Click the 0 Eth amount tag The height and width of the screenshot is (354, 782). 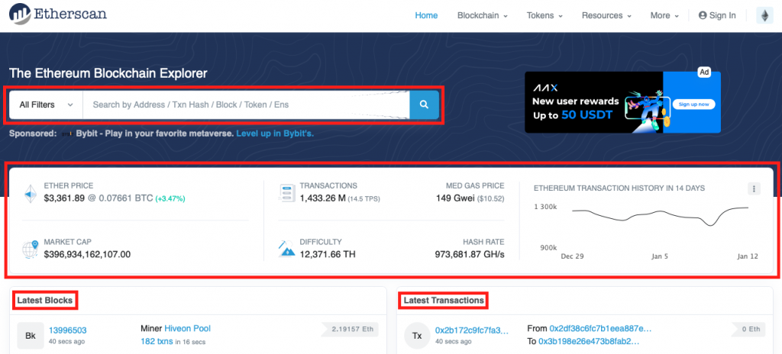point(749,330)
